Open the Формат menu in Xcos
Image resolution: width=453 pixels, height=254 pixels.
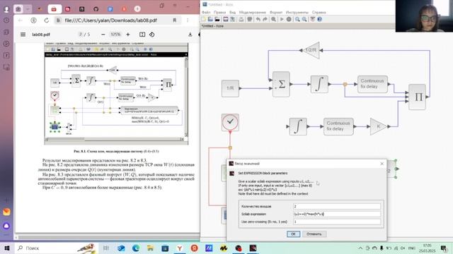[x=276, y=13]
